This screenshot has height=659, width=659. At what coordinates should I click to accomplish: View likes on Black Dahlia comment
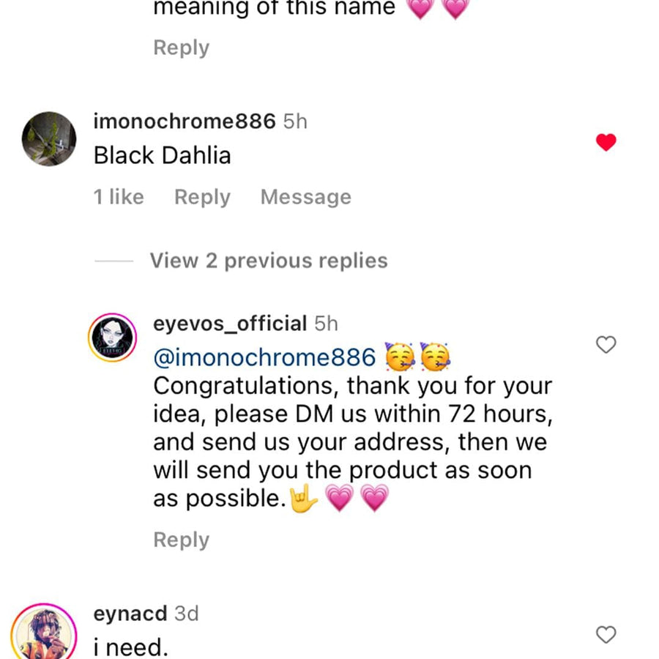[x=119, y=197]
